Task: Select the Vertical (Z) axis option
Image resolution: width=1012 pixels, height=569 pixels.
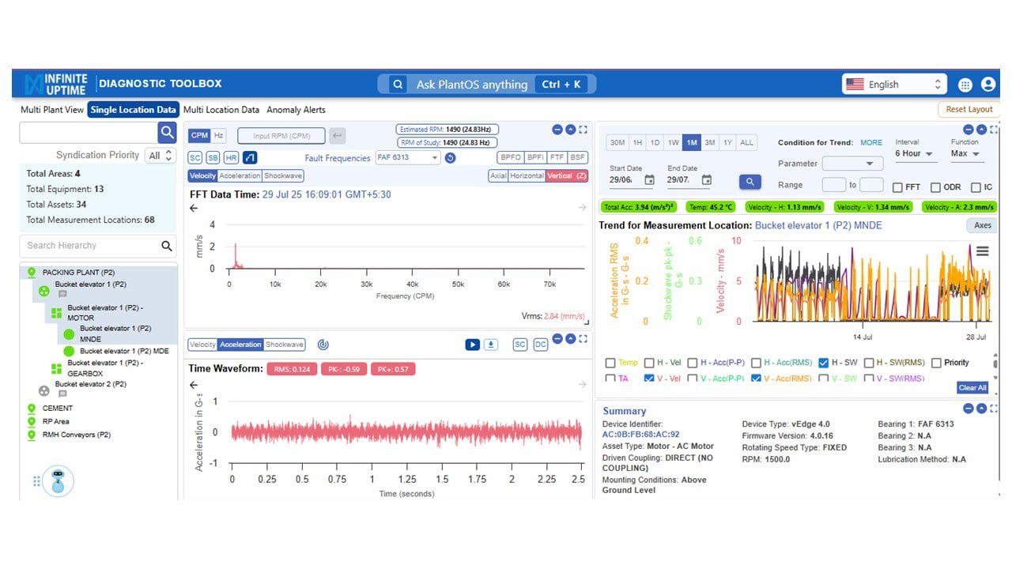Action: (x=565, y=175)
